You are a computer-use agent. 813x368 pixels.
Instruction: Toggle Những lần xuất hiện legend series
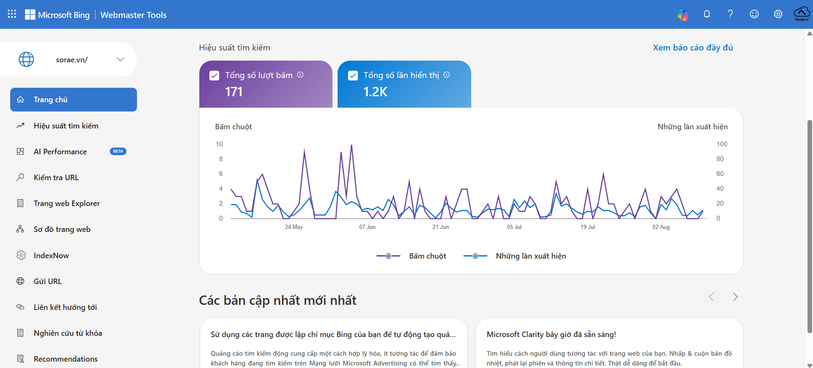click(514, 256)
